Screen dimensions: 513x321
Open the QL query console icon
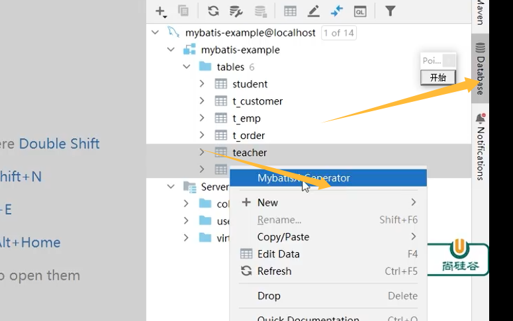(x=360, y=12)
